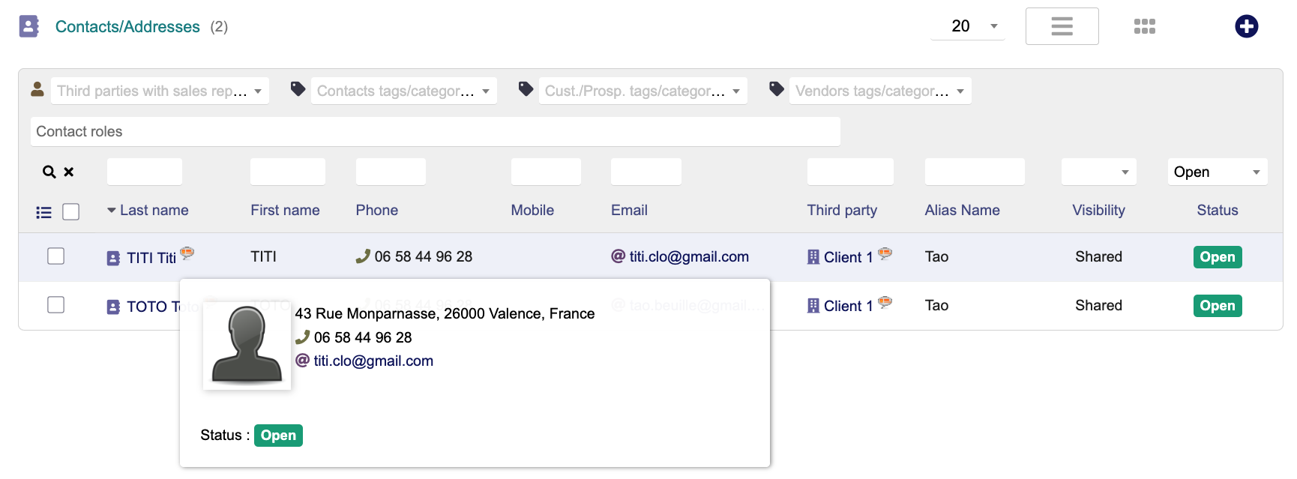
Task: Click the Contact roles input field
Action: tap(435, 132)
